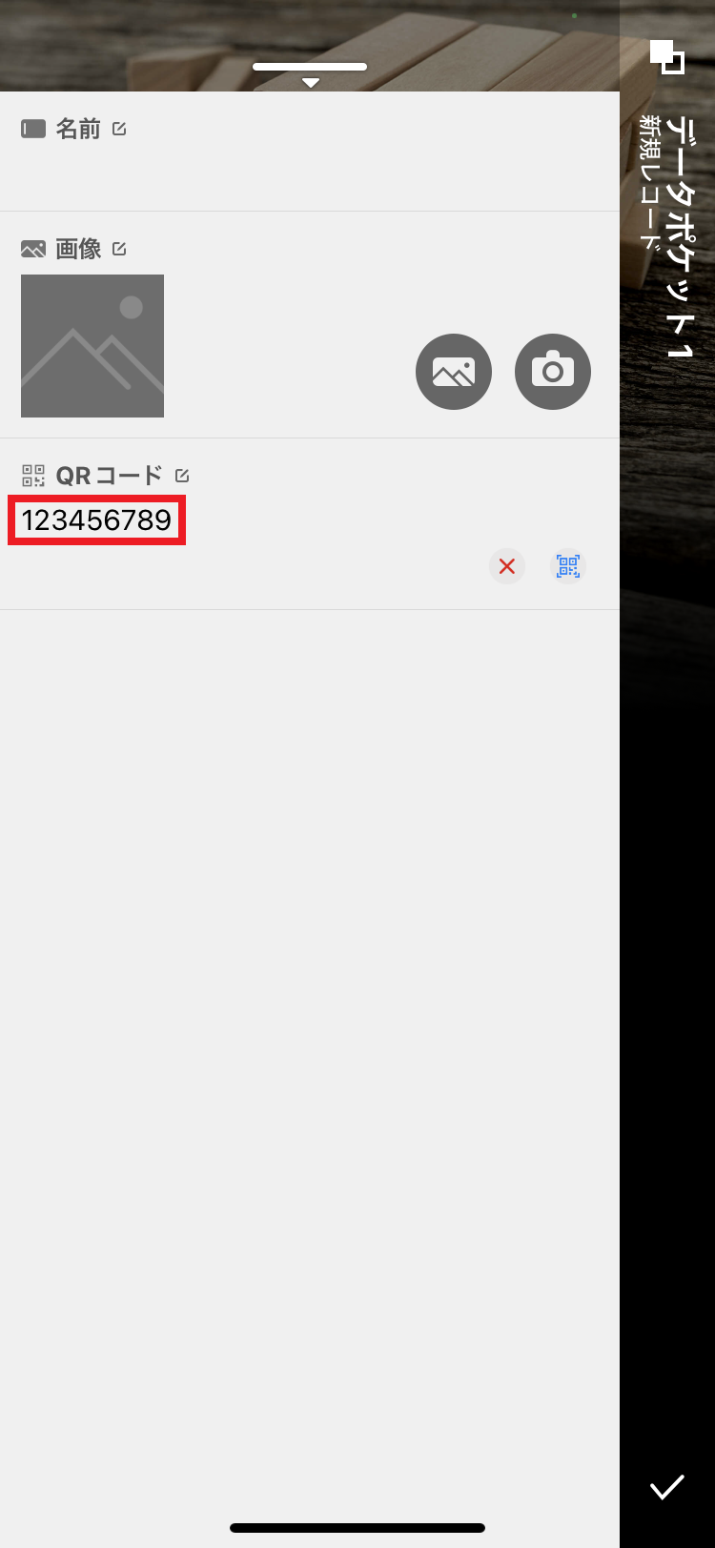This screenshot has height=1548, width=715.
Task: Tap the white drag handle bar at top
Action: 310,67
